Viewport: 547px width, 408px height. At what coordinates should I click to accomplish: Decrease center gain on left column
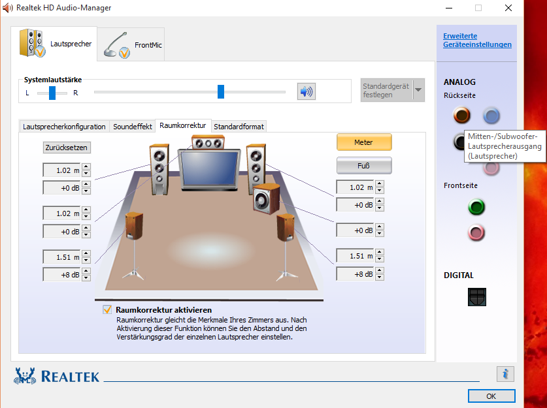(x=86, y=234)
